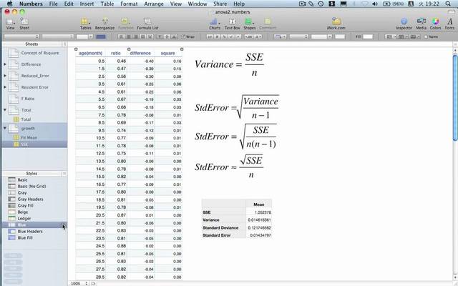This screenshot has height=286, width=458.
Task: Select the age(month) column header cell
Action: coord(91,53)
